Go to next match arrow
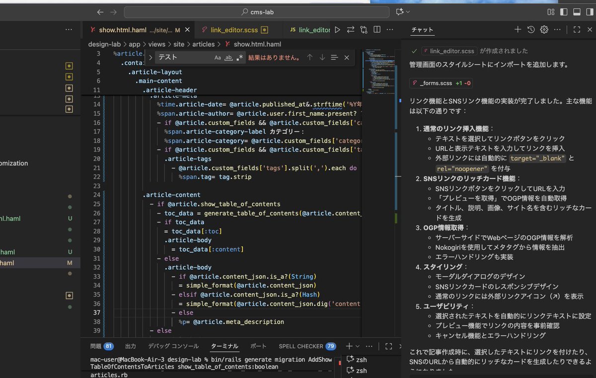 (322, 58)
